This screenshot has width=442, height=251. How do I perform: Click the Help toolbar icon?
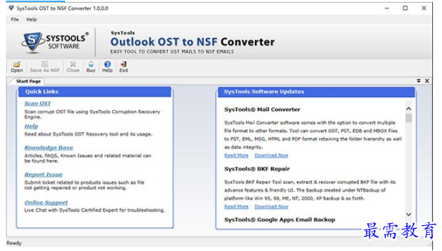107,67
